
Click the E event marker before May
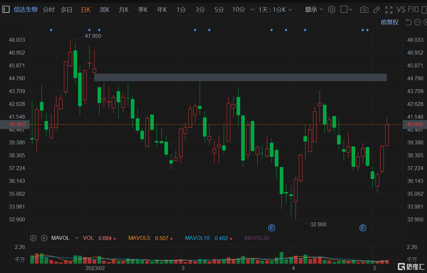click(363, 228)
